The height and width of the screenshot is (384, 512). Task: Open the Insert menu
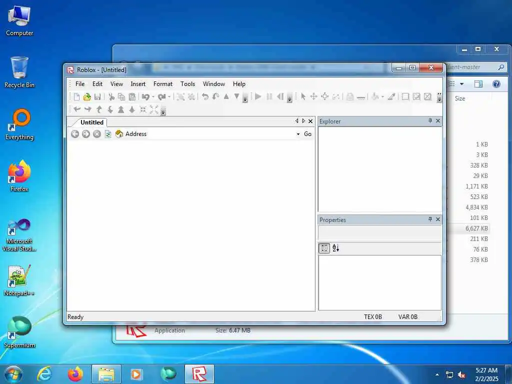(138, 84)
